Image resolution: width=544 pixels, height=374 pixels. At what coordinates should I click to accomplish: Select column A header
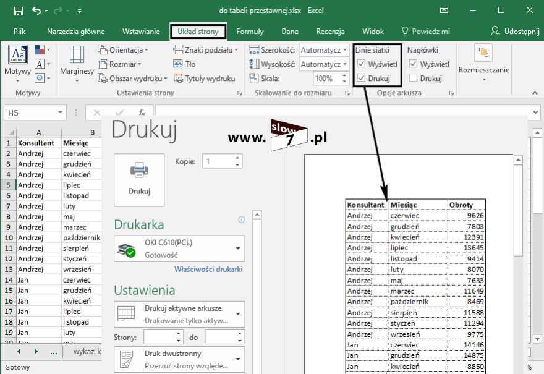39,132
